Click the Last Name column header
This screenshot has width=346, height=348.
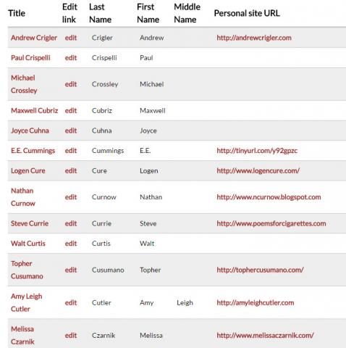click(x=100, y=13)
